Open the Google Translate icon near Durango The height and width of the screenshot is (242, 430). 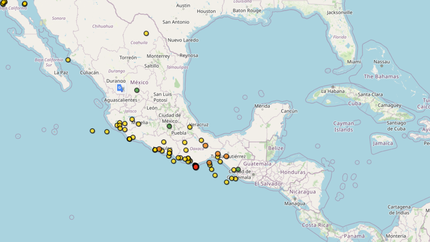click(121, 88)
